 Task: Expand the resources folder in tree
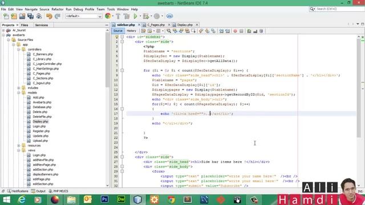point(19,146)
